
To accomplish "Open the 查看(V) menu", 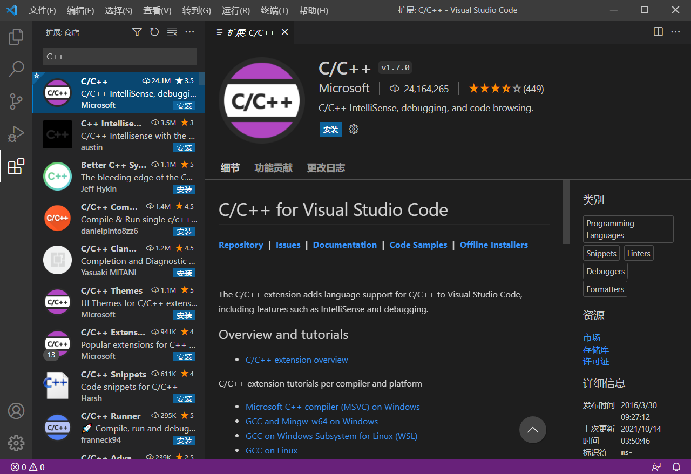I will click(157, 10).
